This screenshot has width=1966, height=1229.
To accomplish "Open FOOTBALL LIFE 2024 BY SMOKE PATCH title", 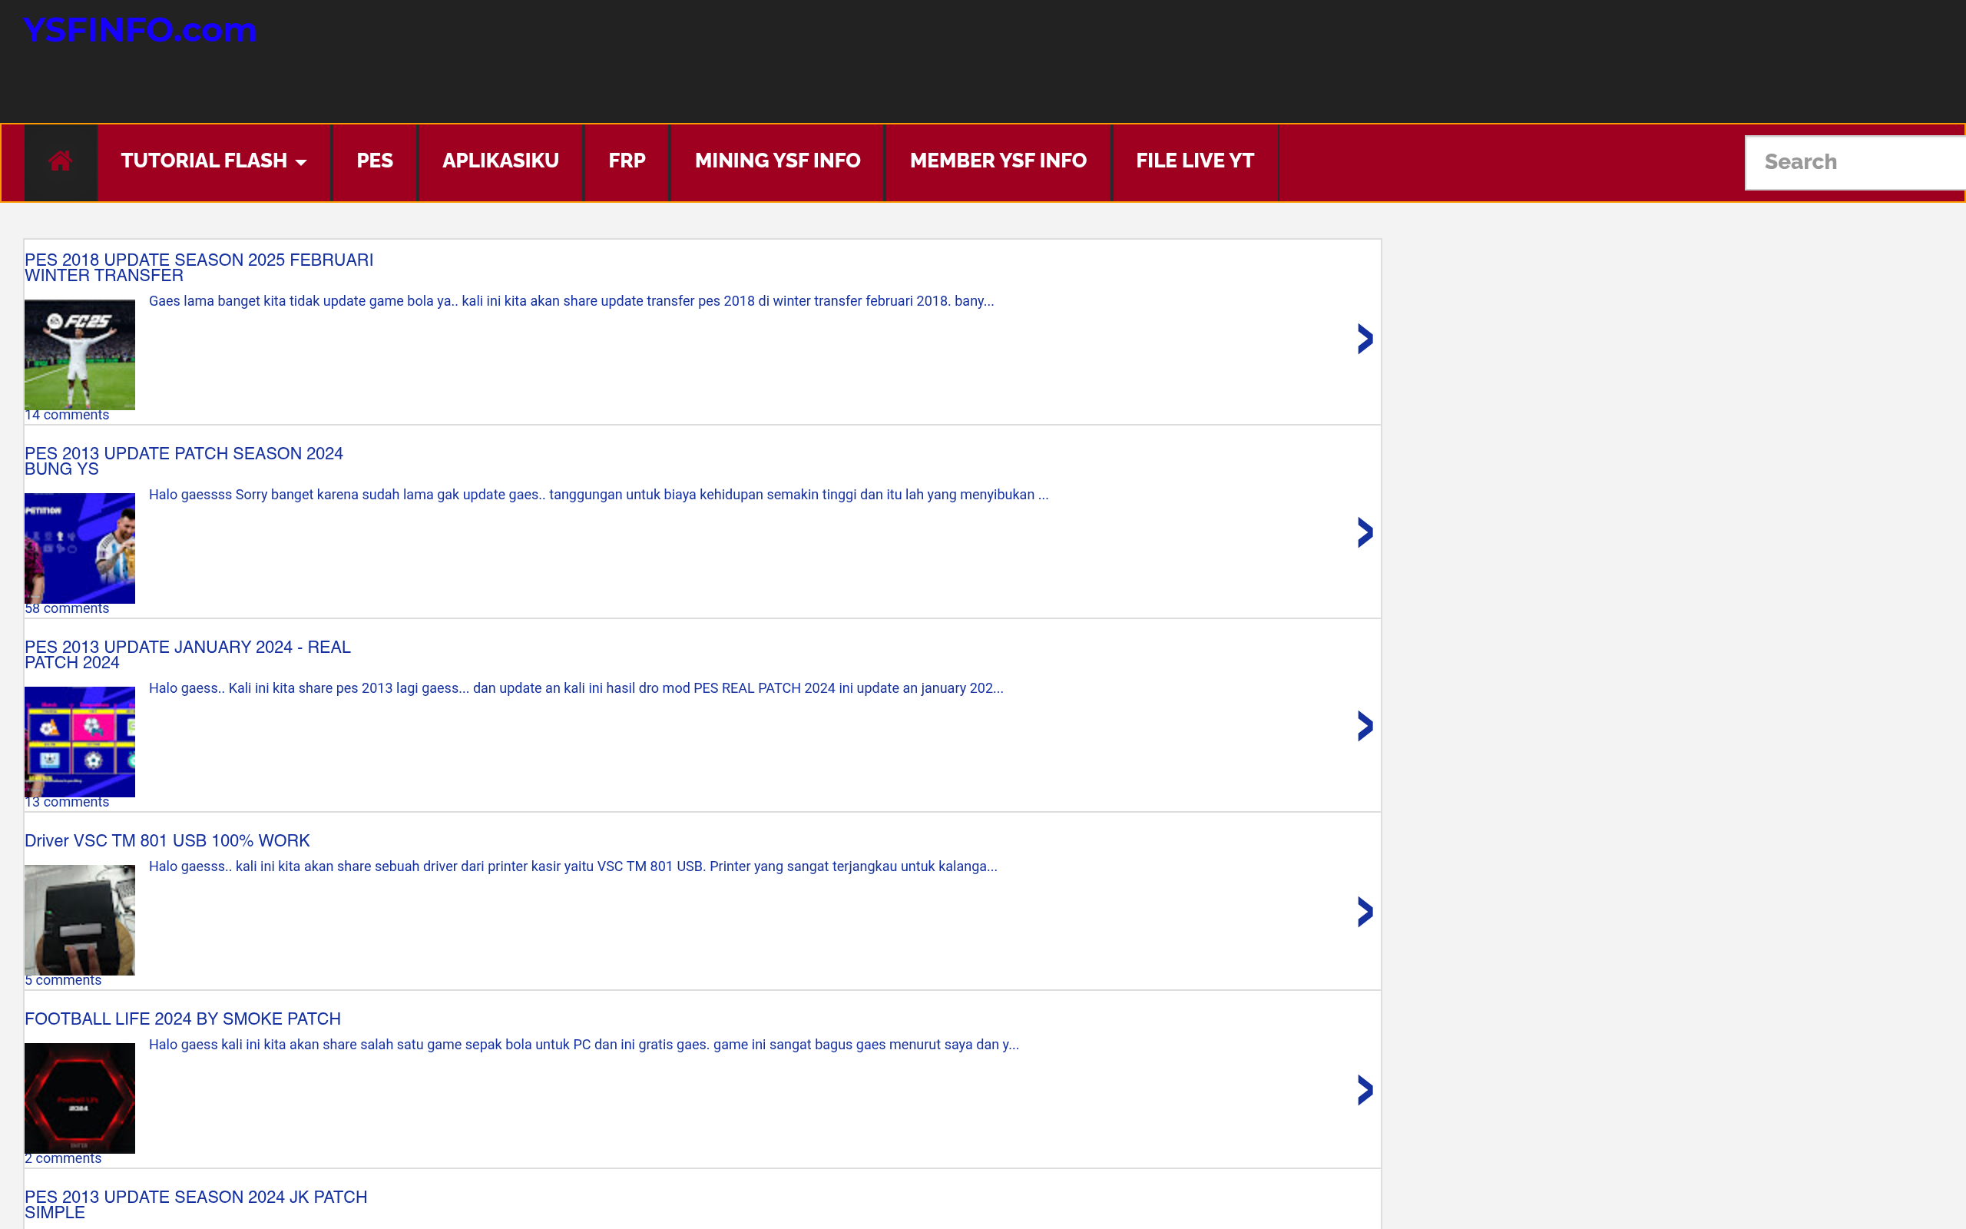I will tap(183, 1019).
